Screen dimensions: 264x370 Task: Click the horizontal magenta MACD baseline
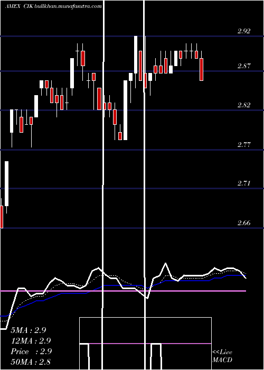123,291
